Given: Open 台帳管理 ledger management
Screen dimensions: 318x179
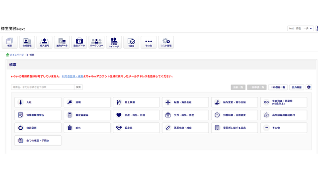Looking at the screenshot, I should pyautogui.click(x=27, y=42).
